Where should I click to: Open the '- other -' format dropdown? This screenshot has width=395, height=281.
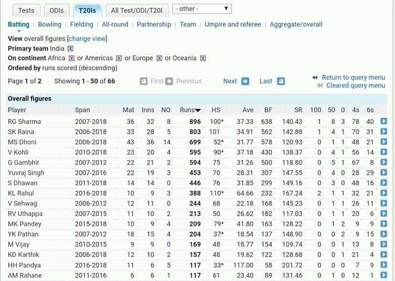202,9
